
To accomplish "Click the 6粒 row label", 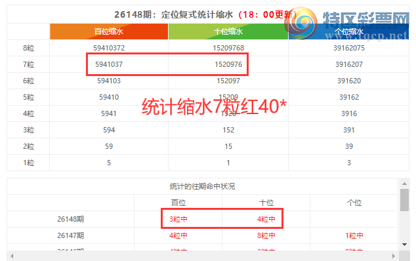I will tap(28, 81).
